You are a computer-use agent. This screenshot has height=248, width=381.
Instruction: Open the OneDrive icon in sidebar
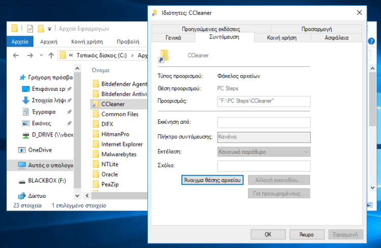pyautogui.click(x=22, y=150)
